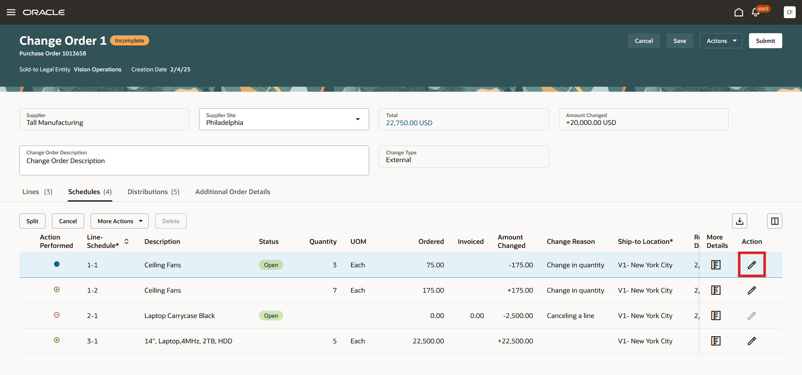This screenshot has width=802, height=375.
Task: Open More Details for schedule 3-1
Action: (x=715, y=341)
